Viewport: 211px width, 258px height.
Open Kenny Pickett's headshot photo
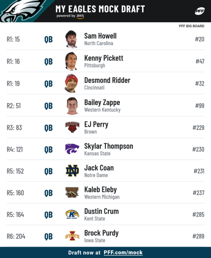[71, 61]
